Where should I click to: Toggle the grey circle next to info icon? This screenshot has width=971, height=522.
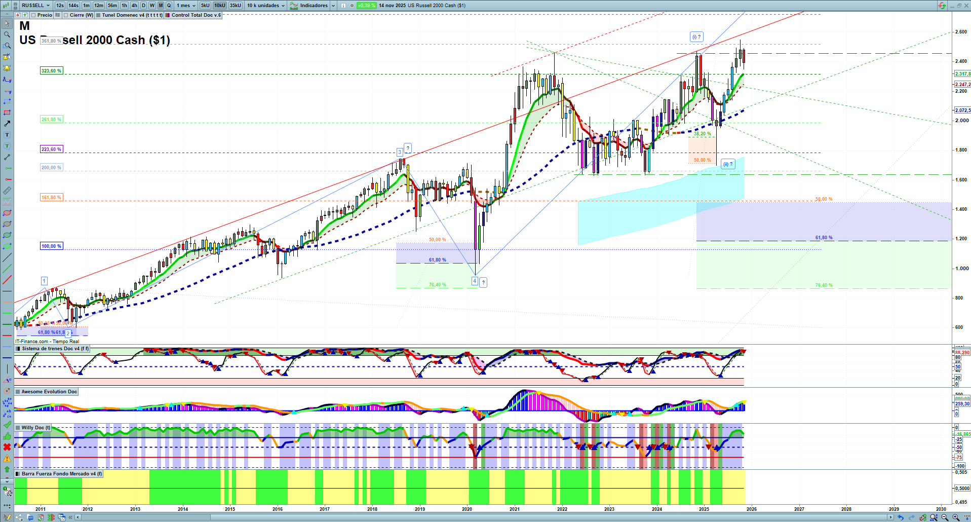(352, 6)
